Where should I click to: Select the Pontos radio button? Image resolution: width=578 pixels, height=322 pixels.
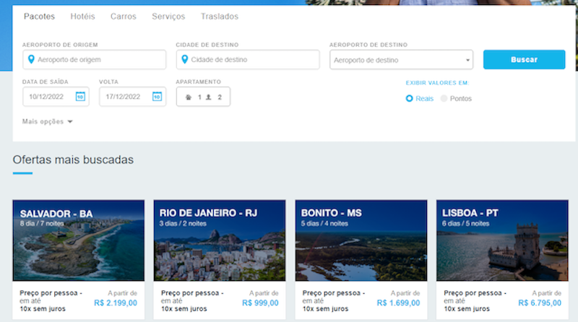point(444,98)
